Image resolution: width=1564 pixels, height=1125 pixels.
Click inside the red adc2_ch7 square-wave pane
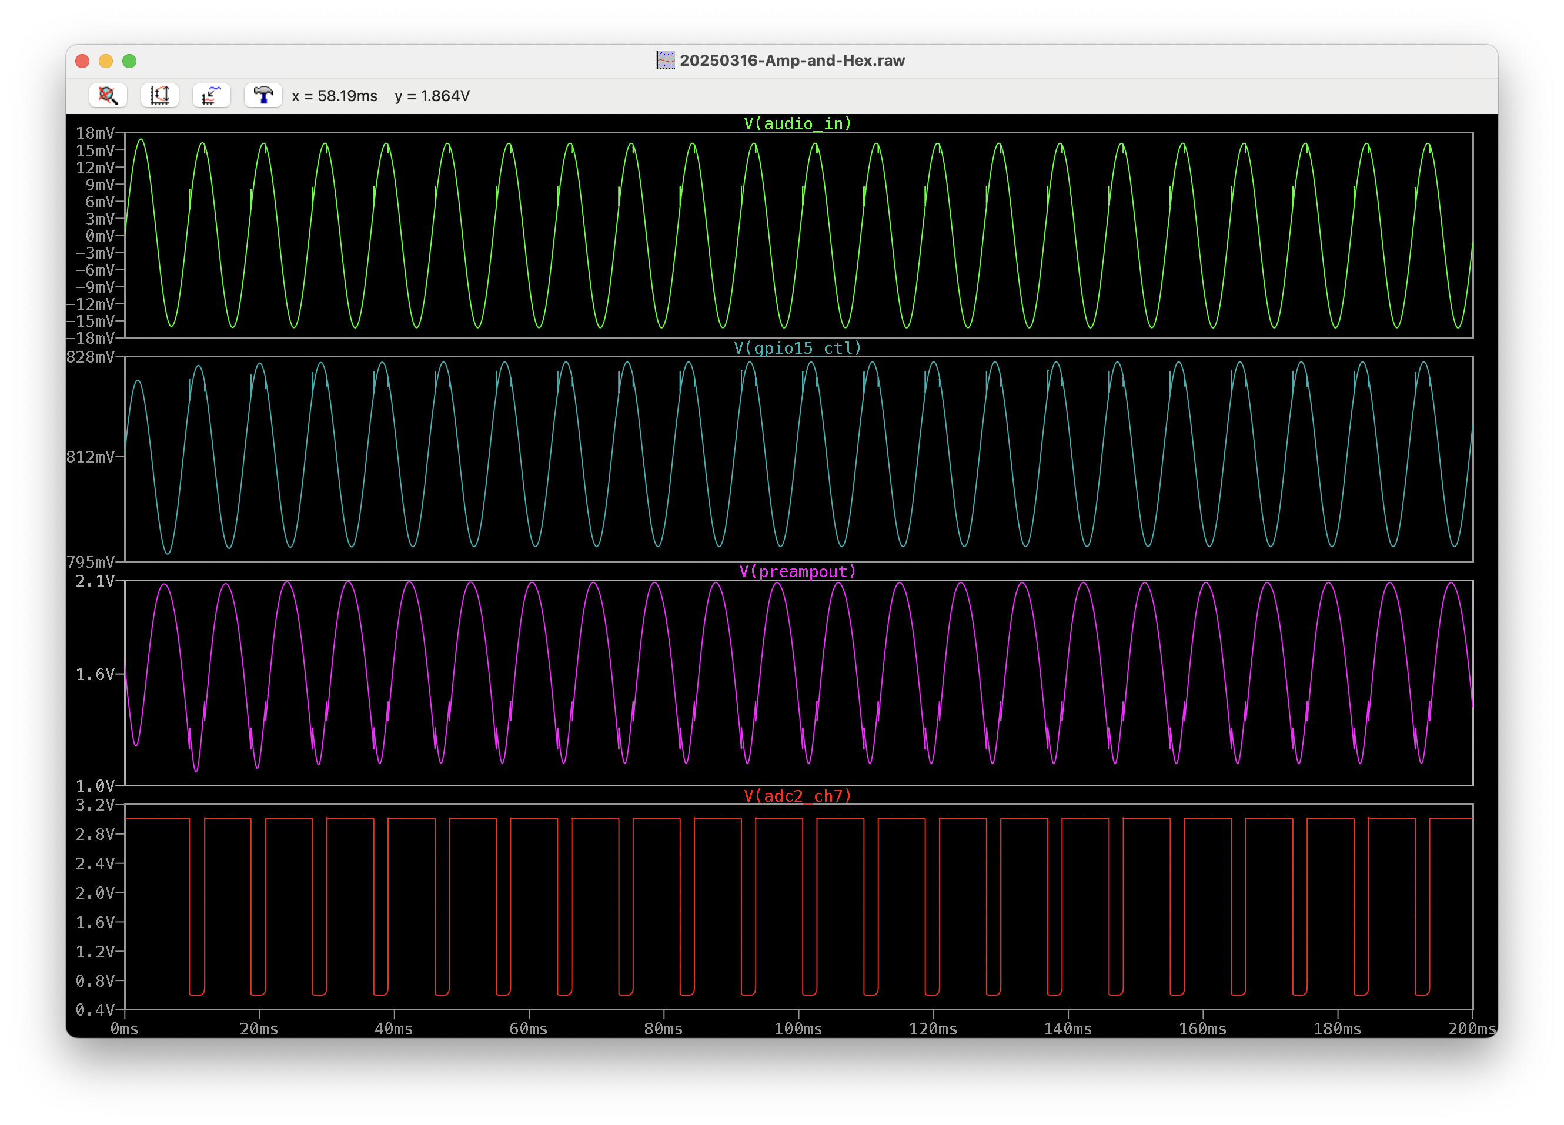click(798, 907)
